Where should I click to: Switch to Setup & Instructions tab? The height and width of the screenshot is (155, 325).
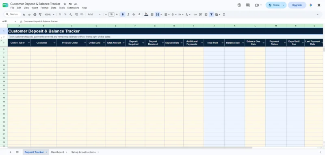click(x=83, y=152)
